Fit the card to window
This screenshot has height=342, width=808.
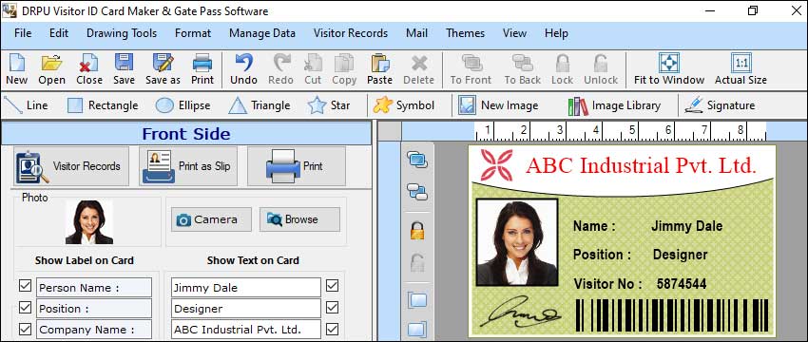pos(669,69)
